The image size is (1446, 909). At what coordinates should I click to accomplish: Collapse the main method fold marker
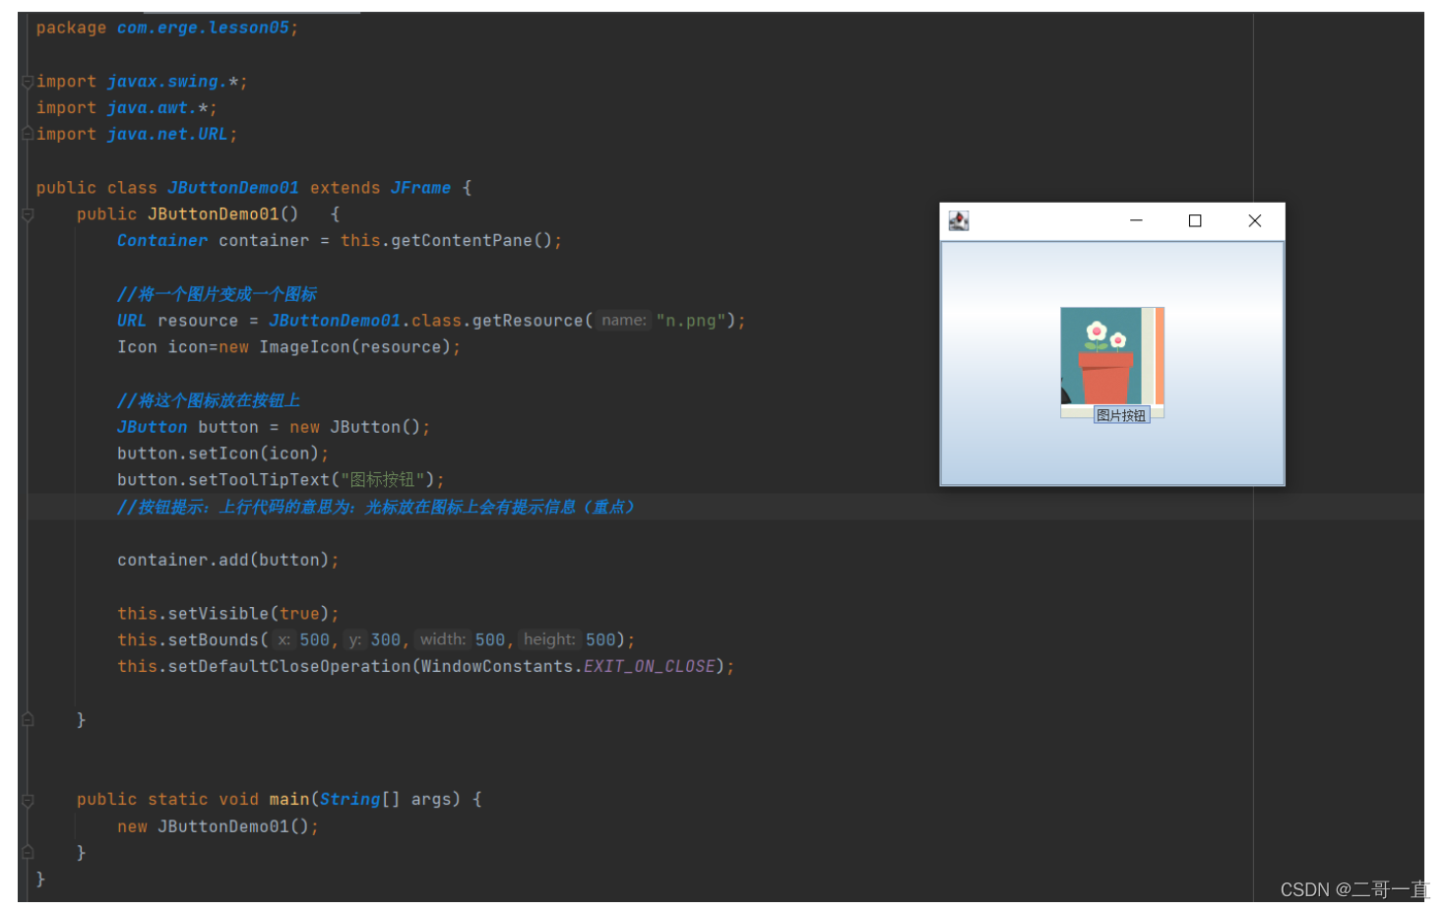[x=28, y=800]
